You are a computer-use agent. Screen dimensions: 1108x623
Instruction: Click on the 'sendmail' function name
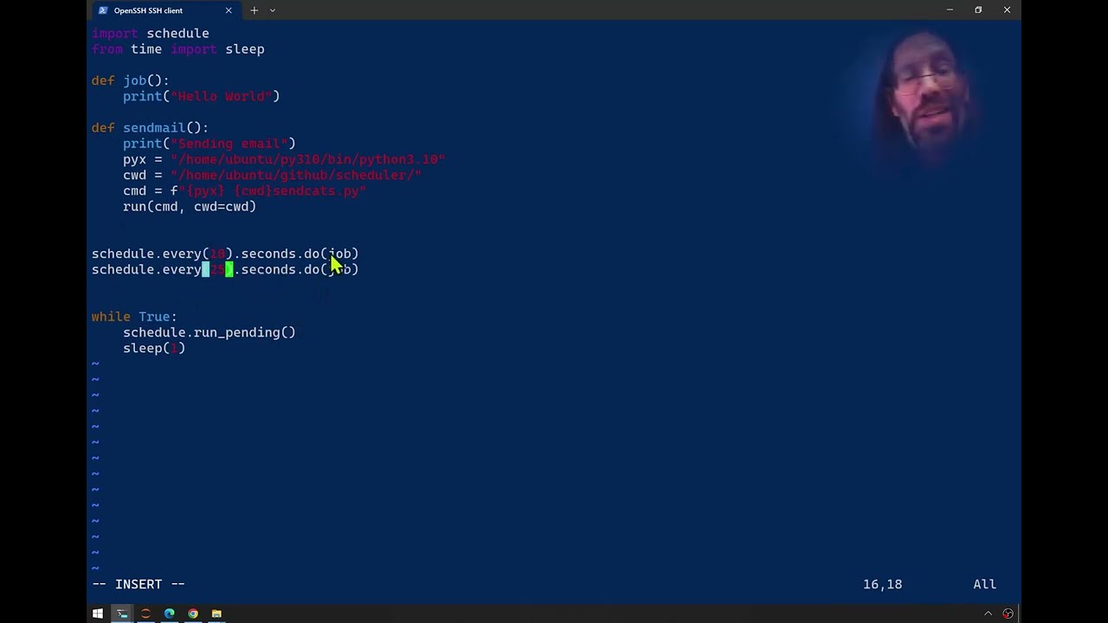tap(154, 128)
